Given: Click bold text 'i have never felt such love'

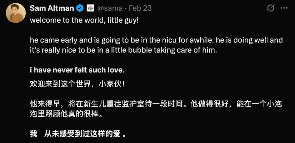Looking at the screenshot, I should tap(76, 70).
